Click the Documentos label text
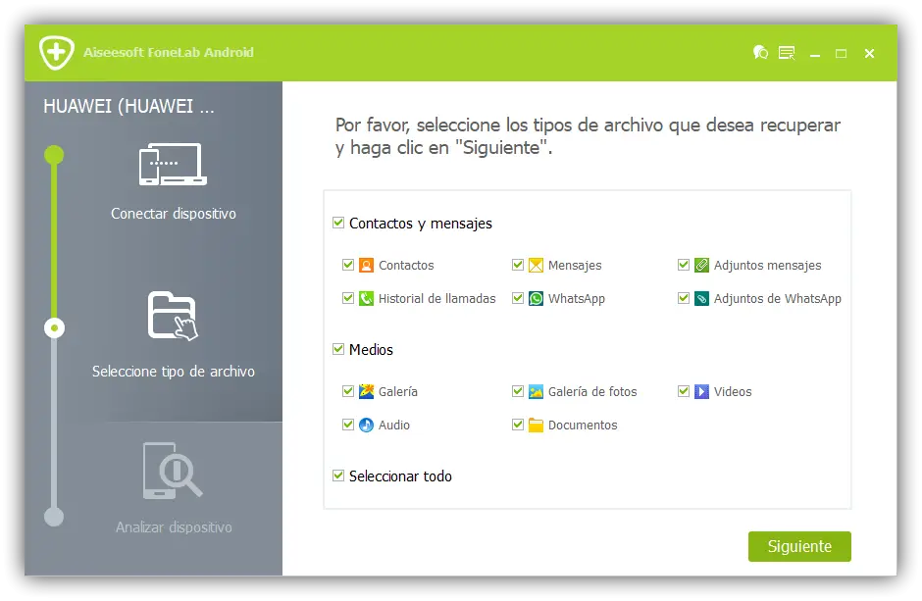The image size is (922, 601). tap(583, 425)
